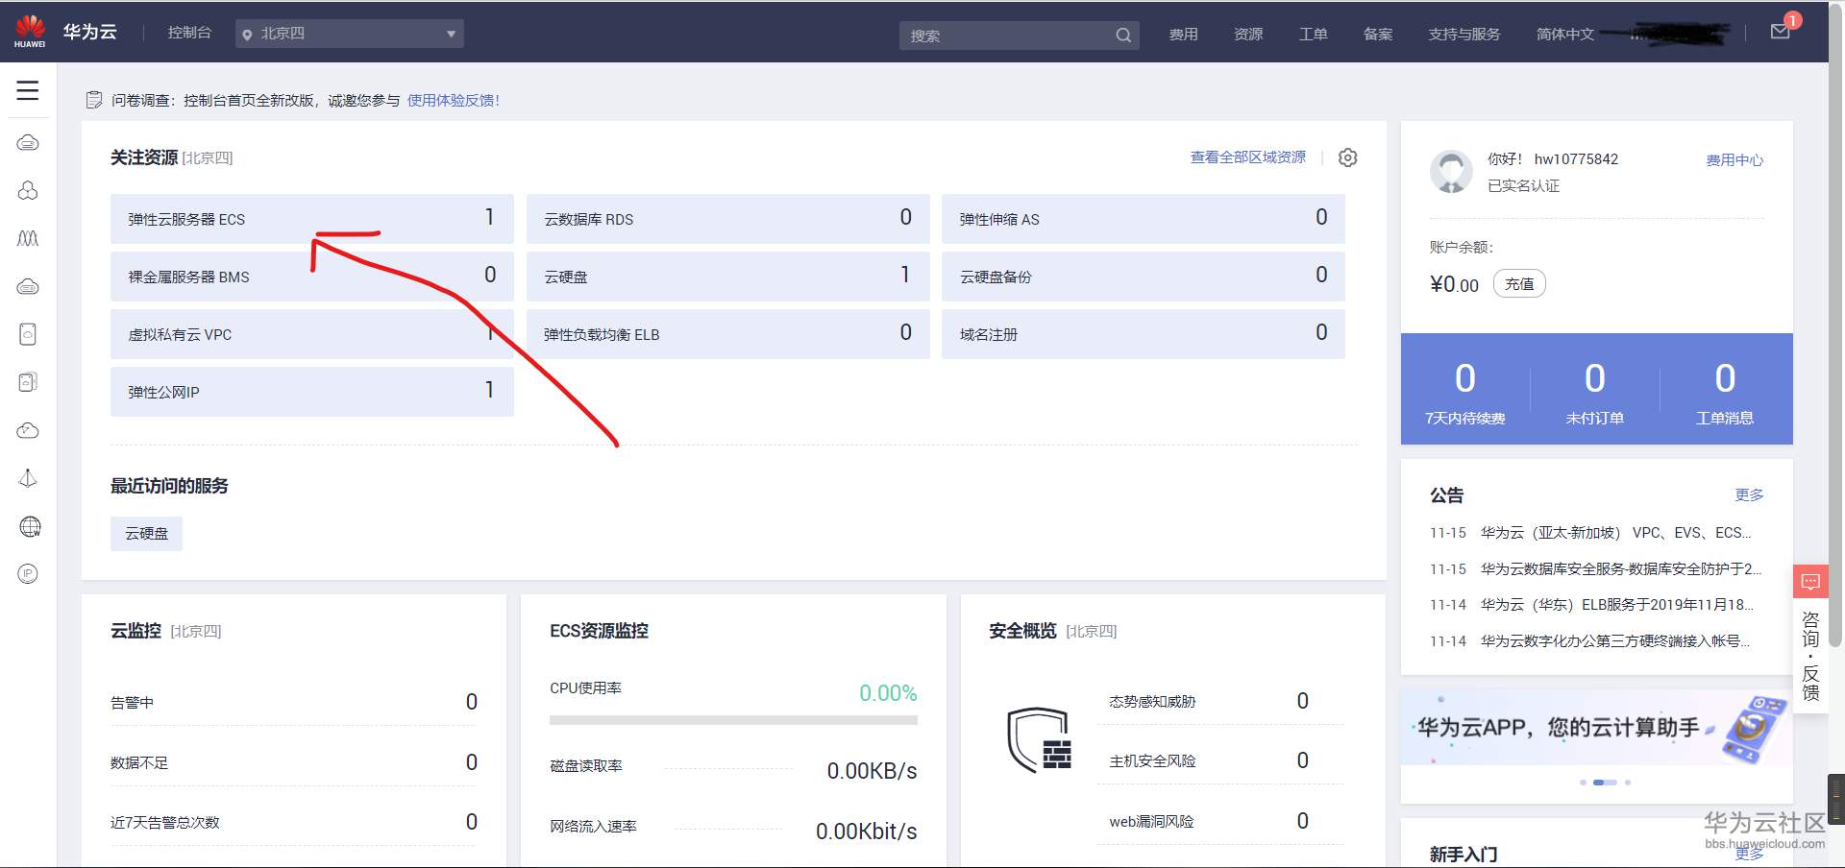Screen dimensions: 1845x868
Task: Open 裸金属服务器 BMS resource card
Action: coord(312,277)
